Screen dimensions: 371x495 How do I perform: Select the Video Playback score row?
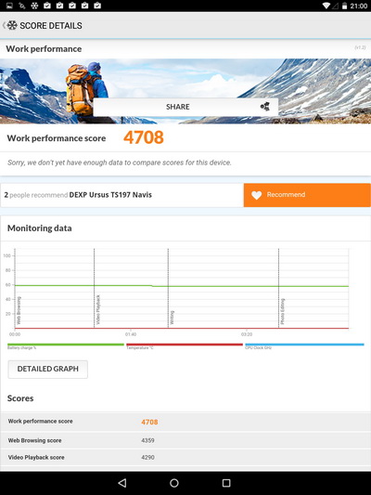pos(185,458)
